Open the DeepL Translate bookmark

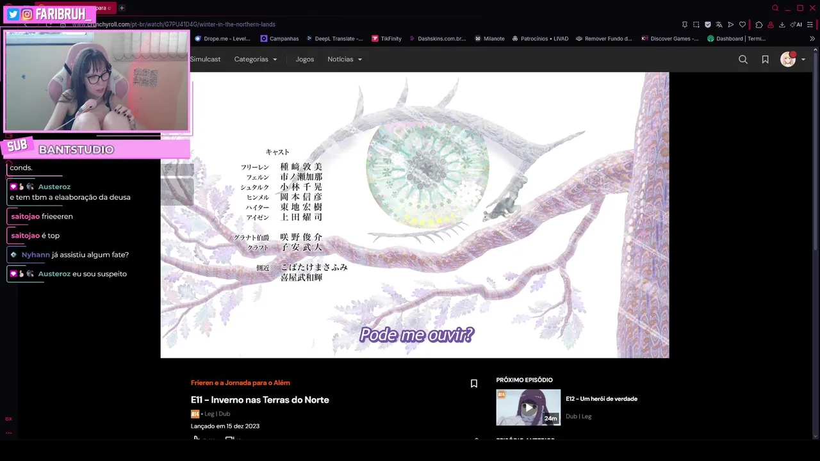334,38
